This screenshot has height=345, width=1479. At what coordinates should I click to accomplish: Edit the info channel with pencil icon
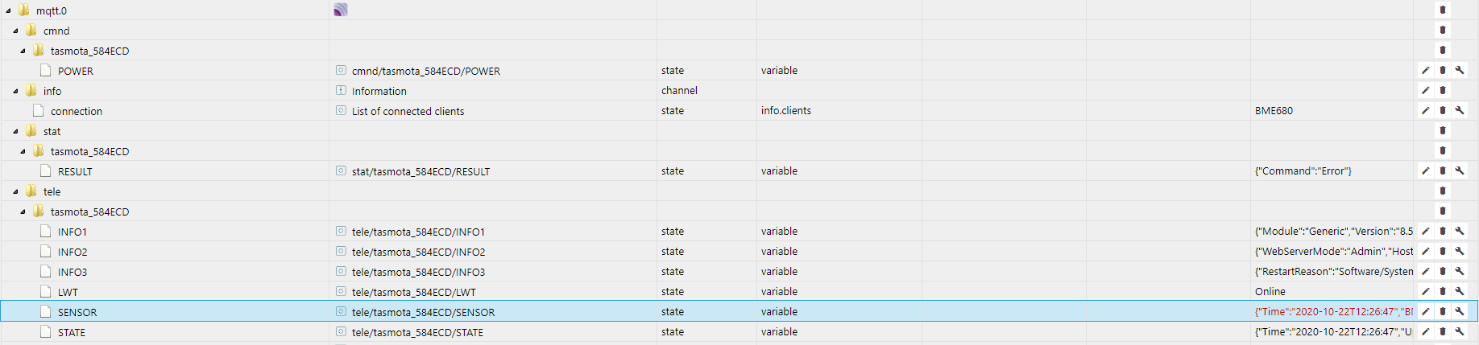click(1425, 91)
